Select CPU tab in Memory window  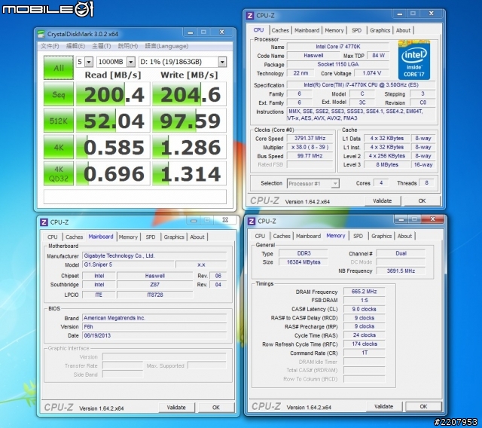[x=260, y=236]
